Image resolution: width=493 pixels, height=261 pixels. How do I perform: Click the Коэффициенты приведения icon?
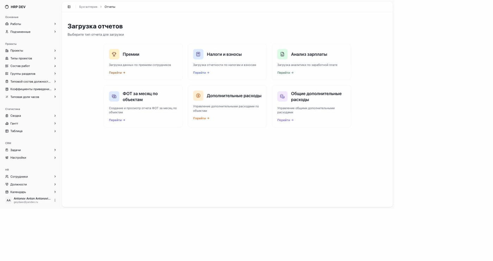tap(7, 89)
